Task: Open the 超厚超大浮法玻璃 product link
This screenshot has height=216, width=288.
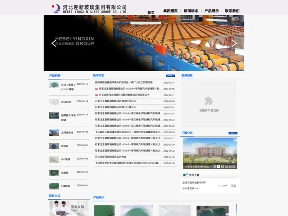Action: (68, 118)
